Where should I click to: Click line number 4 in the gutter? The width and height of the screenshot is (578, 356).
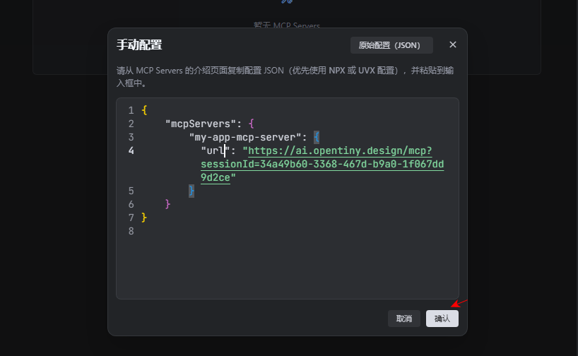(131, 150)
